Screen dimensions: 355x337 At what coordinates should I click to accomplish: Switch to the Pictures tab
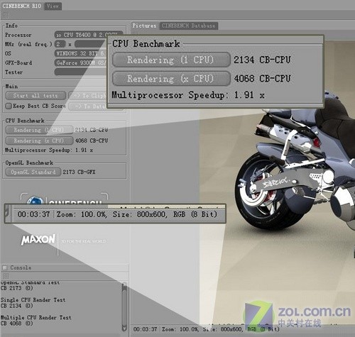click(x=144, y=26)
